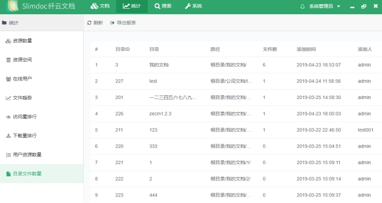Click the Slimdoc logo icon
382x203 pixels.
12,6
